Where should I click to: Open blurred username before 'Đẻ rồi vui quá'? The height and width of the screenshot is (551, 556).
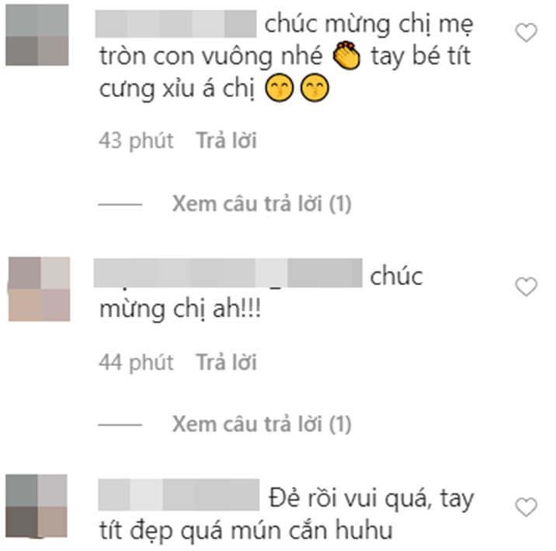pyautogui.click(x=179, y=495)
